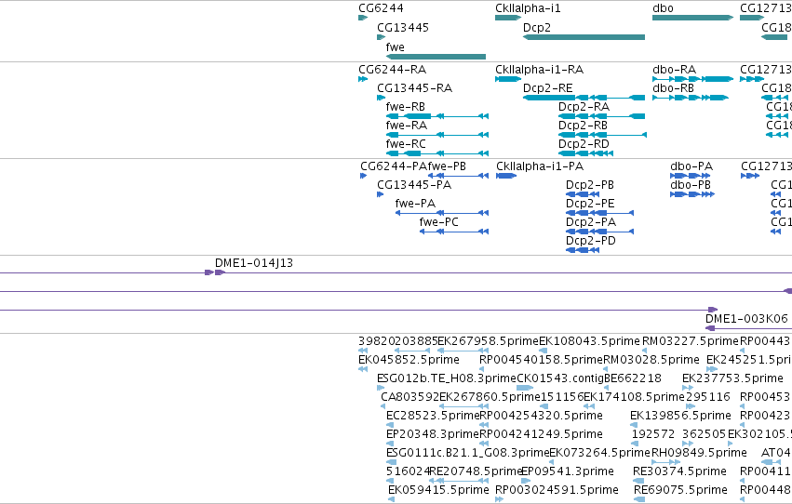This screenshot has height=504, width=792.
Task: Click the 295116 EST label
Action: [708, 397]
